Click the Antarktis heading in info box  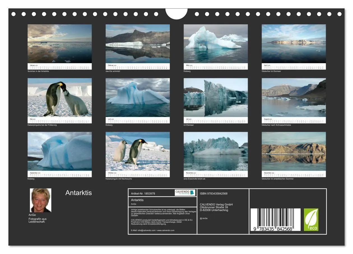click(137, 200)
